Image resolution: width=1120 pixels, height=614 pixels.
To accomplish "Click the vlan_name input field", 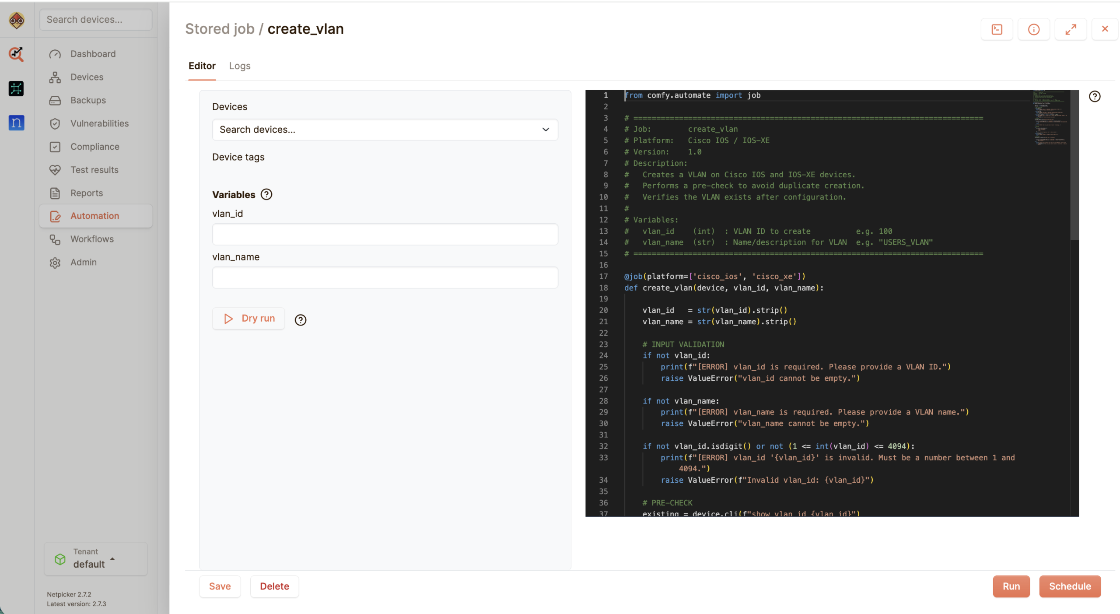I will [385, 278].
